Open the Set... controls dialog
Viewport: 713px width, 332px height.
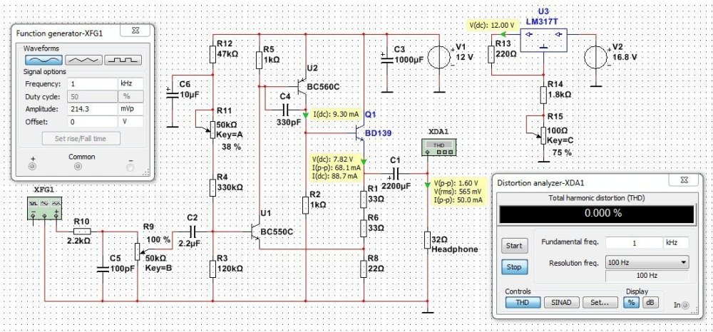tap(599, 302)
